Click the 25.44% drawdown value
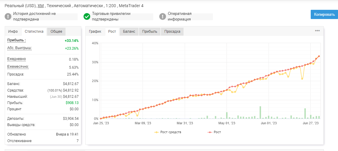 (x=73, y=74)
